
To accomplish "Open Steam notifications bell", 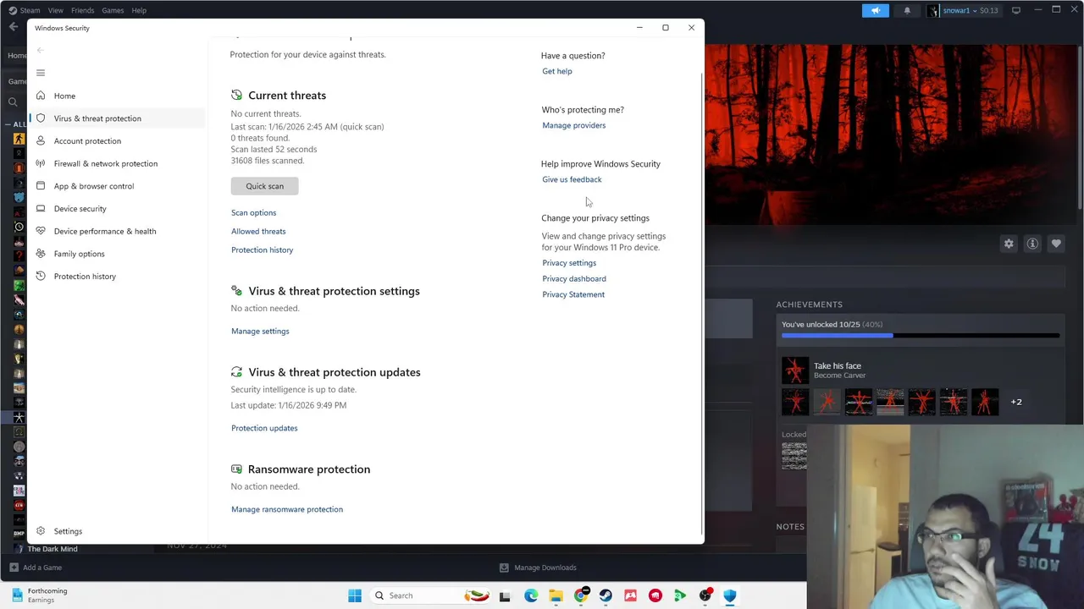I will tap(907, 10).
